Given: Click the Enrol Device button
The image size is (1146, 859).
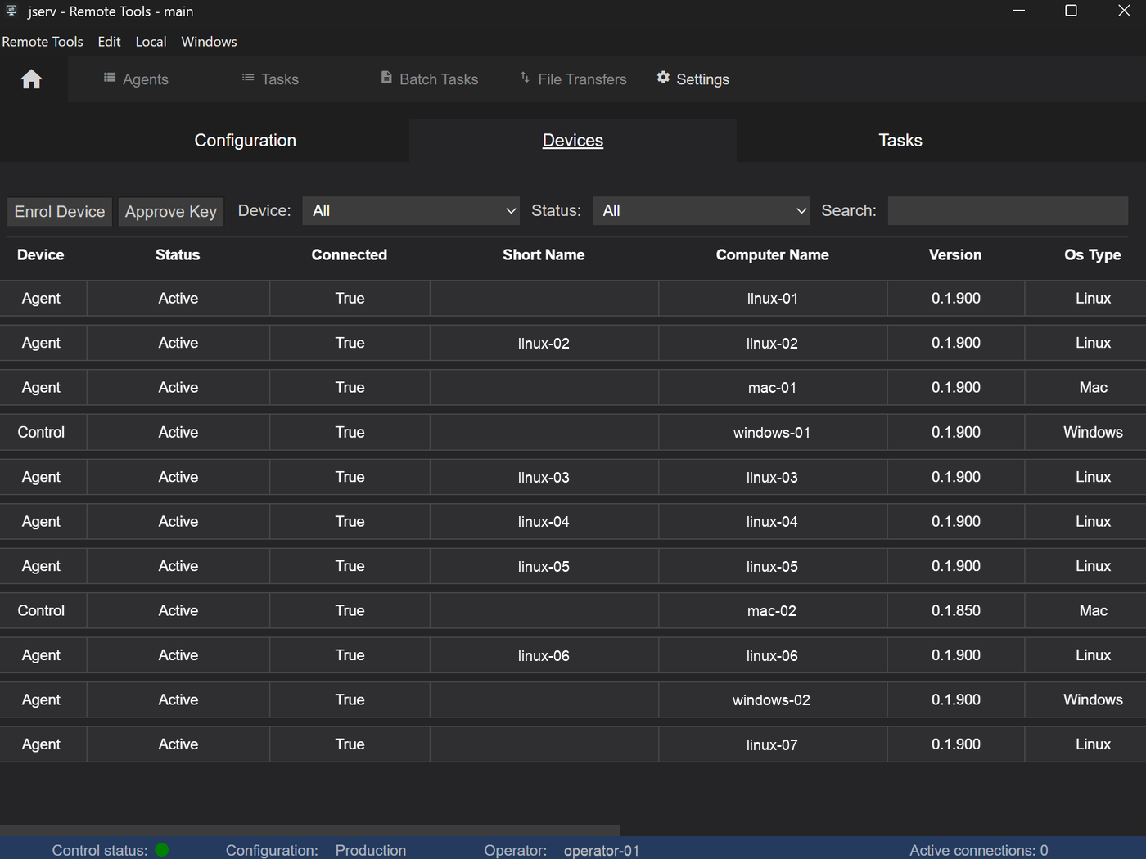Looking at the screenshot, I should click(x=60, y=212).
